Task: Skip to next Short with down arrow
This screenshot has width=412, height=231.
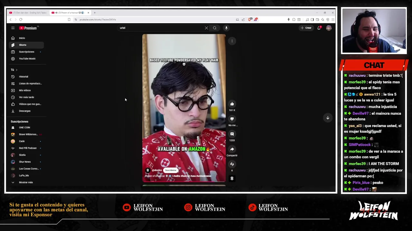Action: [x=328, y=118]
